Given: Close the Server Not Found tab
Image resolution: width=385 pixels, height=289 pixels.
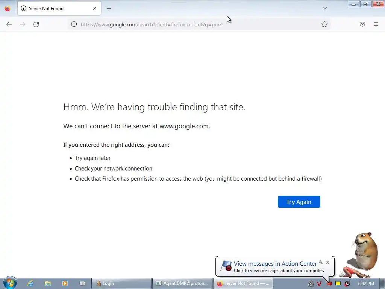Looking at the screenshot, I should [95, 8].
